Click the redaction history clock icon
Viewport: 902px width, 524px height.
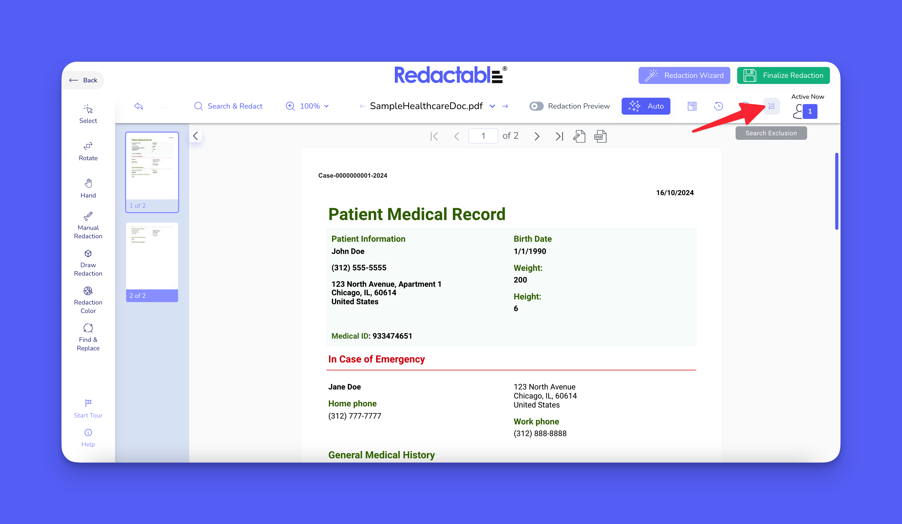pos(718,106)
